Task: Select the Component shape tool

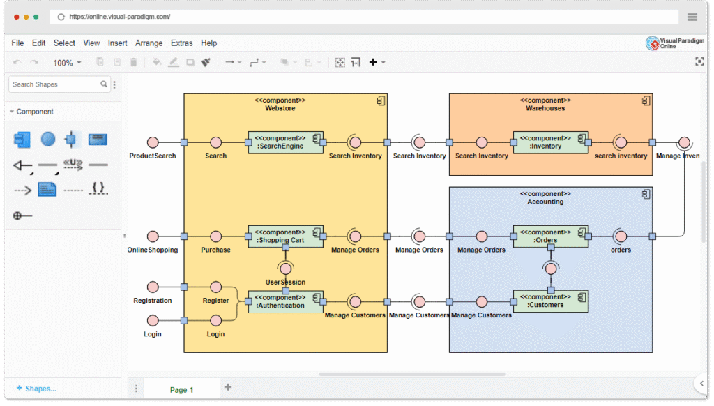Action: [22, 140]
